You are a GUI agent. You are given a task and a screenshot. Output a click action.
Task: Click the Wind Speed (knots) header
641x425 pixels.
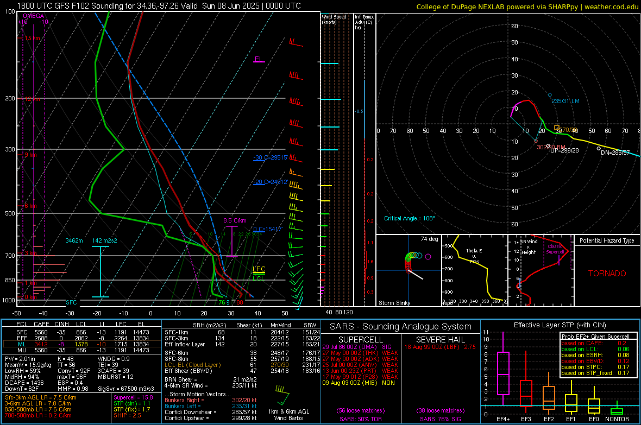pyautogui.click(x=334, y=19)
